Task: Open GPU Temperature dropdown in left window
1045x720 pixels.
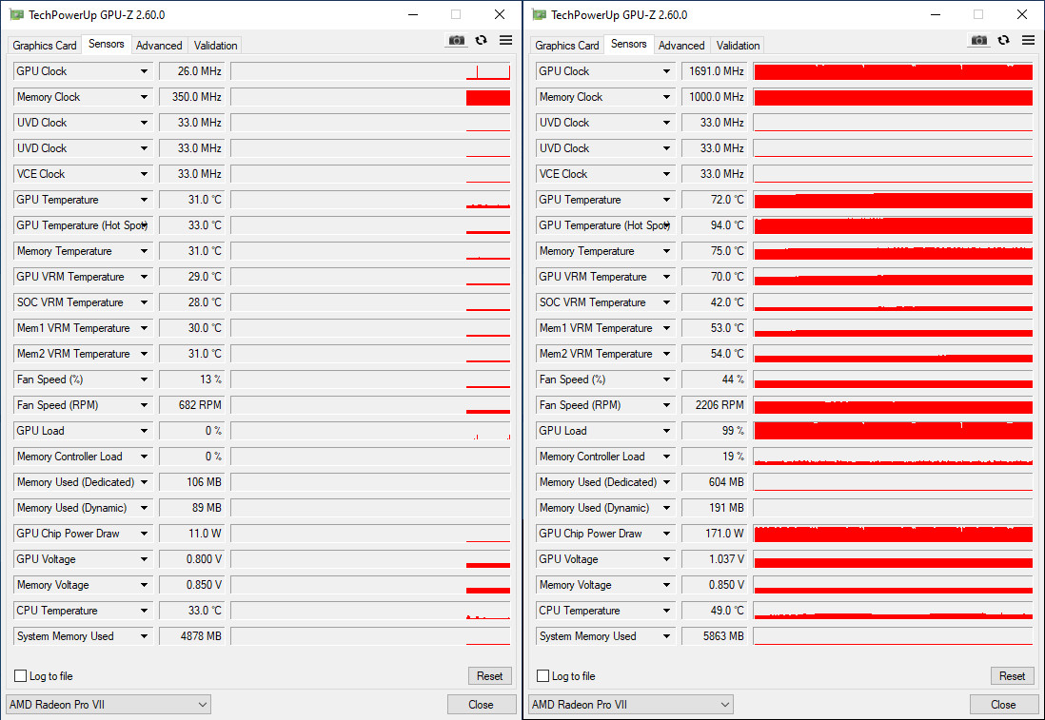Action: point(144,200)
